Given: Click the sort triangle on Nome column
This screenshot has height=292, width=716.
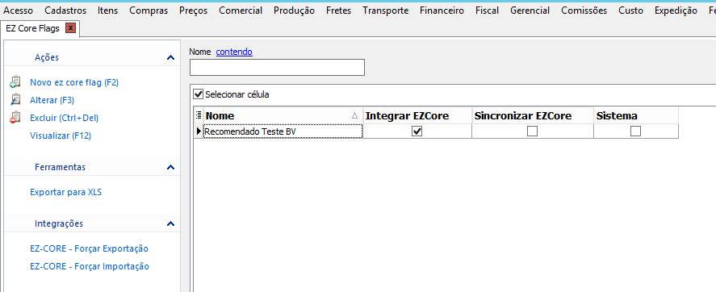Looking at the screenshot, I should [x=355, y=116].
